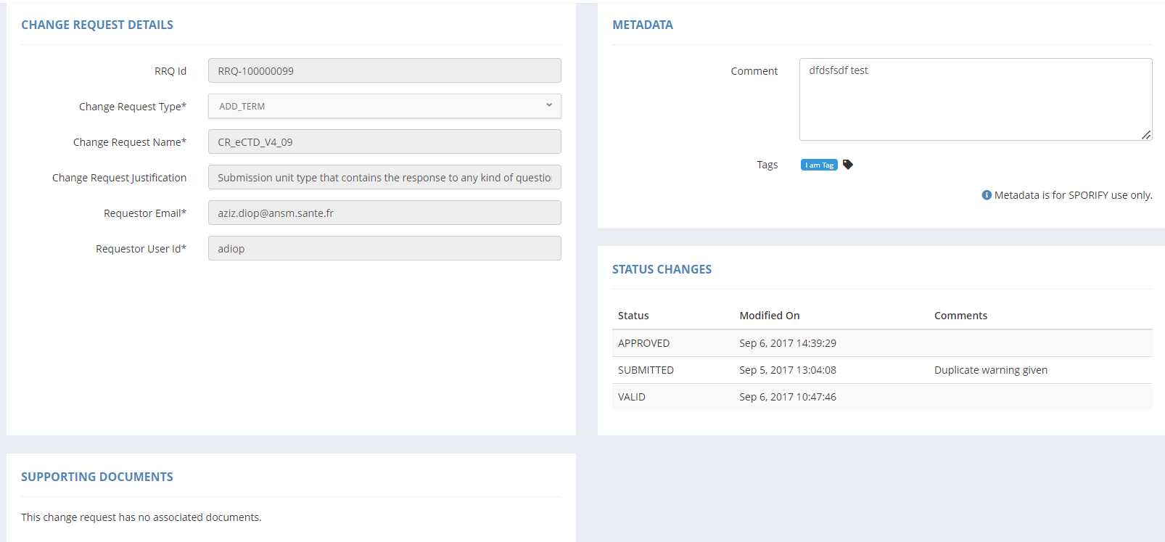Viewport: 1165px width, 542px height.
Task: Click the Status Changes section heading
Action: click(662, 269)
